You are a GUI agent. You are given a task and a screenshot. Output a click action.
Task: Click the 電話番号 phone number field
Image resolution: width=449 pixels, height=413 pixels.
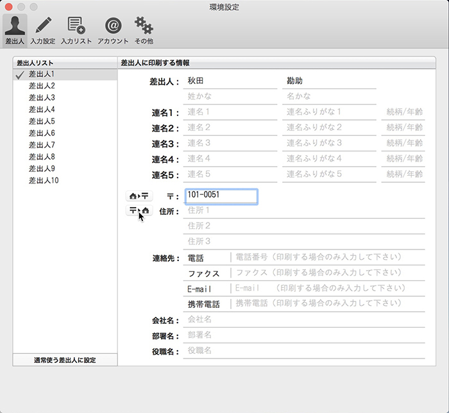coord(327,257)
